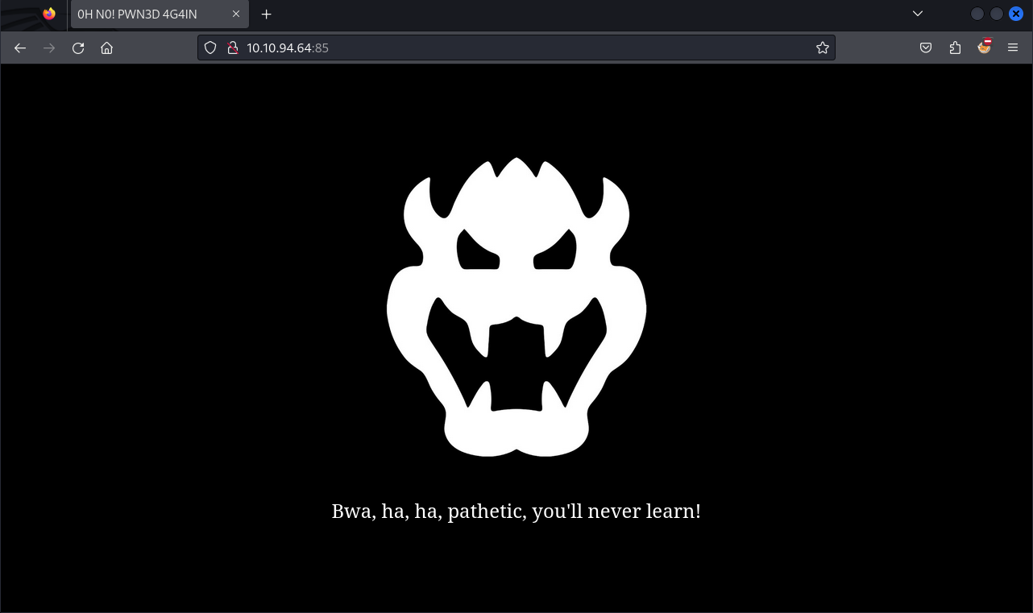Click the fox proxy extension icon
The width and height of the screenshot is (1033, 613).
(x=984, y=48)
